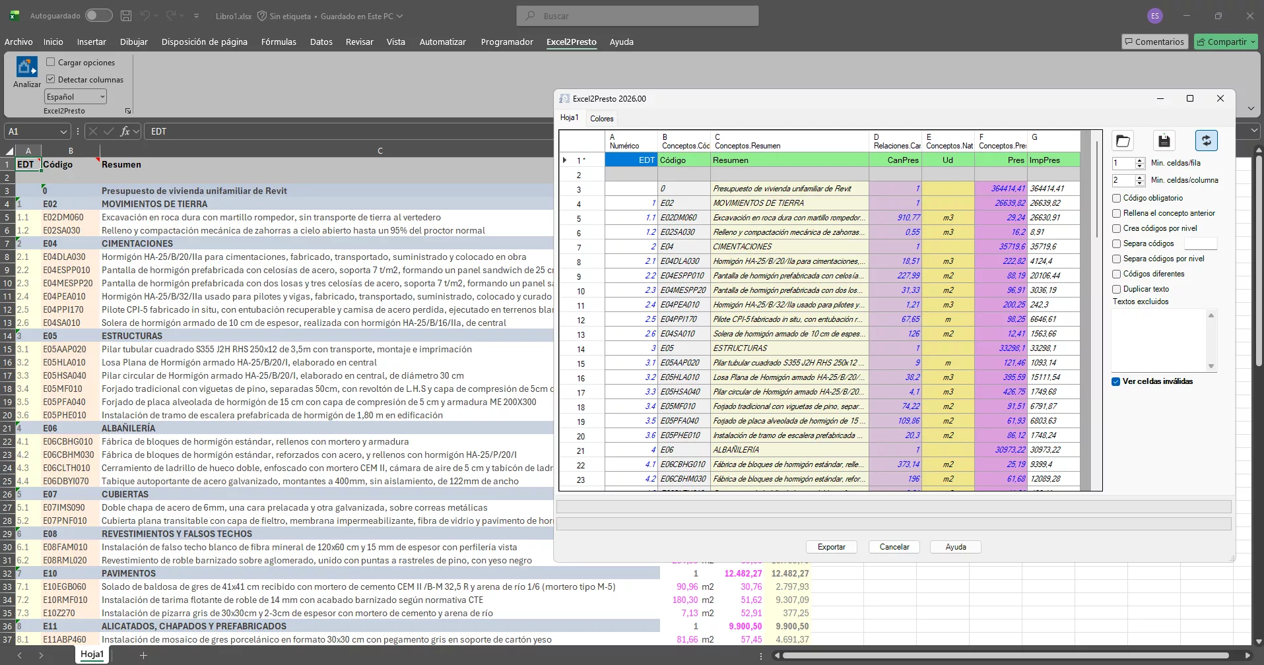
Task: Click the Resumen green header cell in dialog
Action: coord(790,160)
